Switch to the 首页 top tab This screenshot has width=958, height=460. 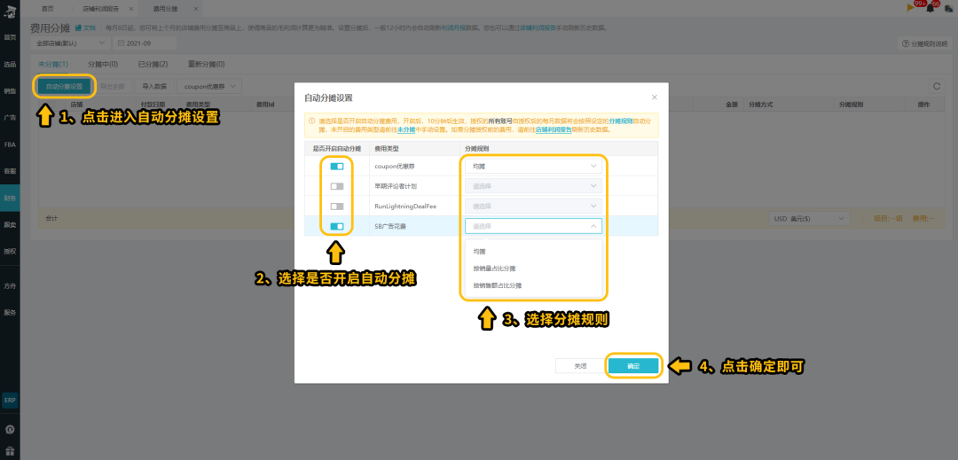point(48,8)
